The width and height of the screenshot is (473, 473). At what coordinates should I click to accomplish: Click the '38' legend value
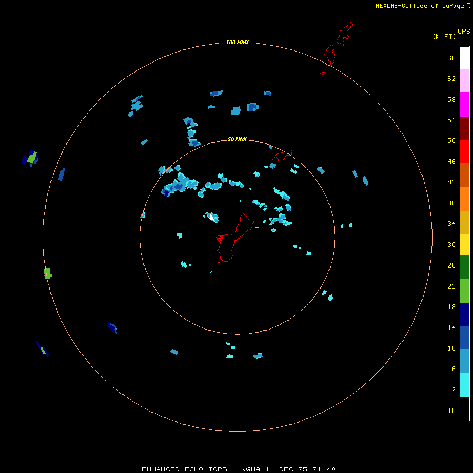tap(451, 203)
